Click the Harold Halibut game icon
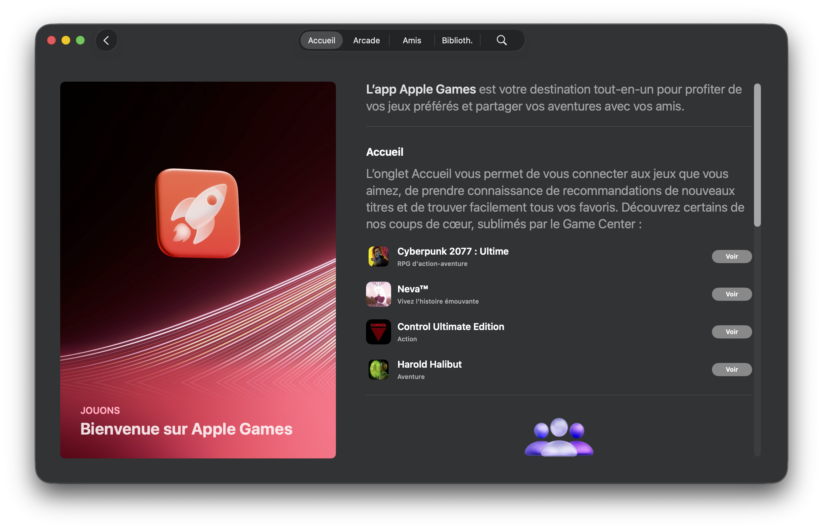Image resolution: width=823 pixels, height=530 pixels. [x=378, y=370]
